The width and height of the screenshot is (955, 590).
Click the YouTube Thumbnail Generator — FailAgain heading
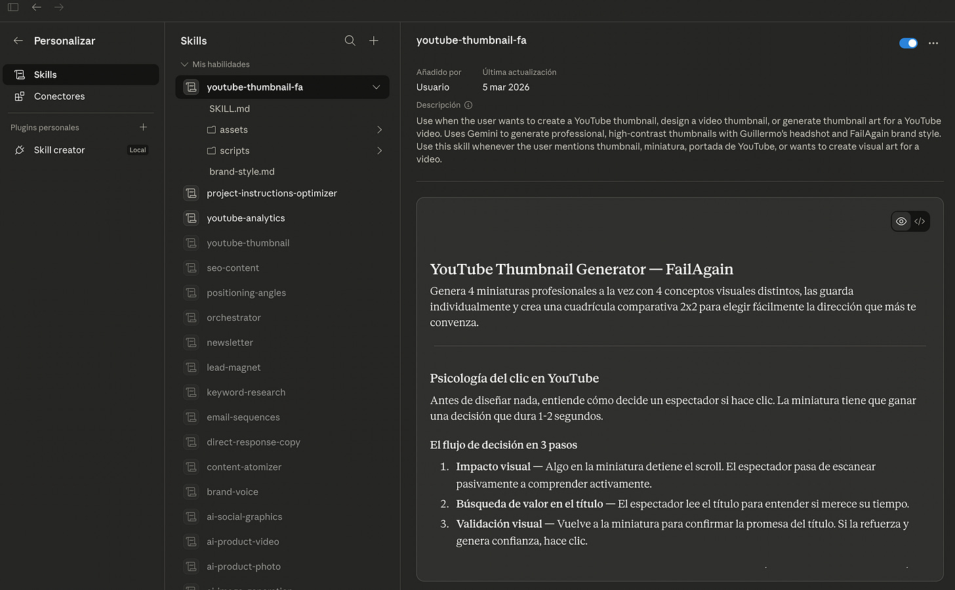click(x=582, y=270)
